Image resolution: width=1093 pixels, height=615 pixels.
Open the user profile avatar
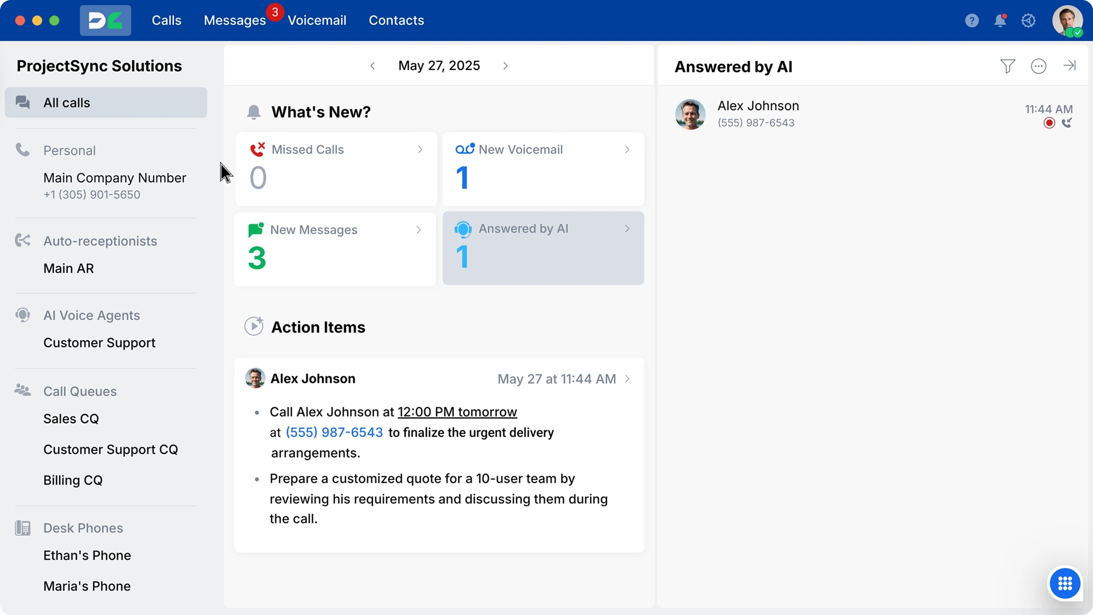click(x=1067, y=20)
